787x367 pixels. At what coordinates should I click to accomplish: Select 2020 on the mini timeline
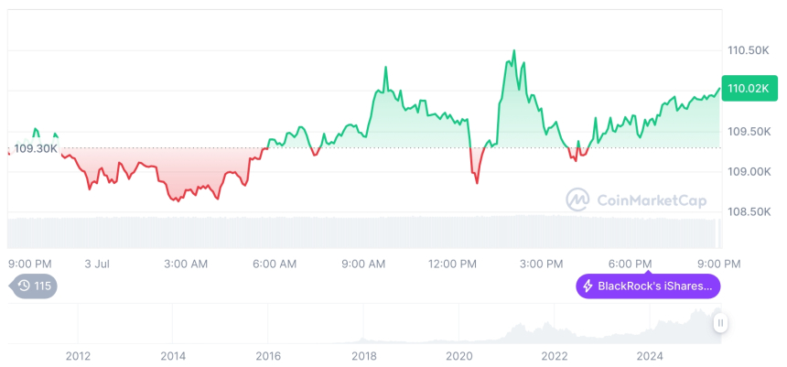458,355
